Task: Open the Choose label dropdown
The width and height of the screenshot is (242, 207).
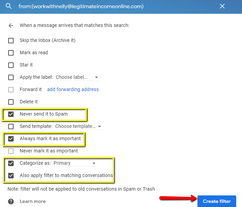Action: click(x=77, y=77)
